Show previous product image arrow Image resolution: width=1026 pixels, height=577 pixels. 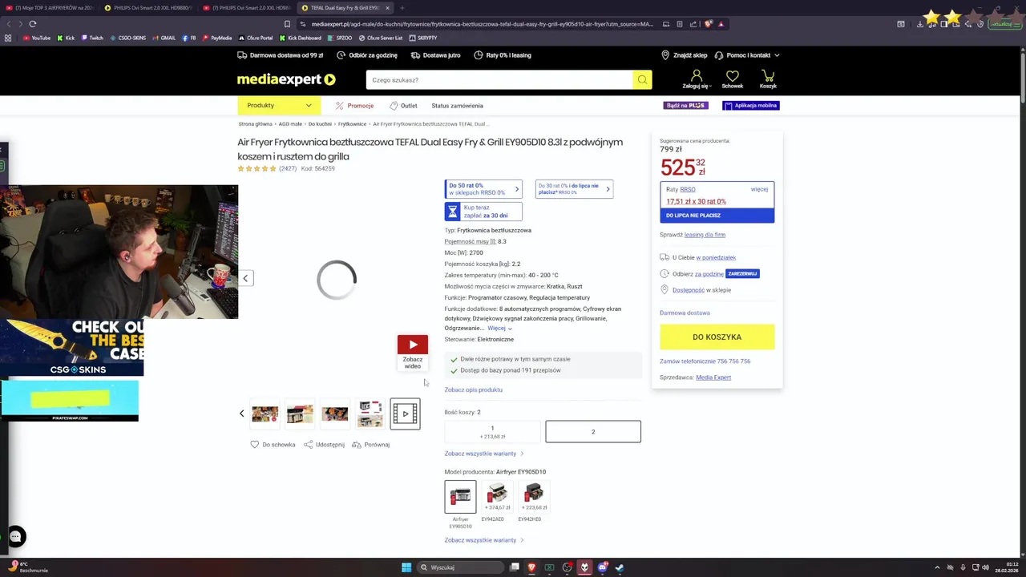(246, 278)
